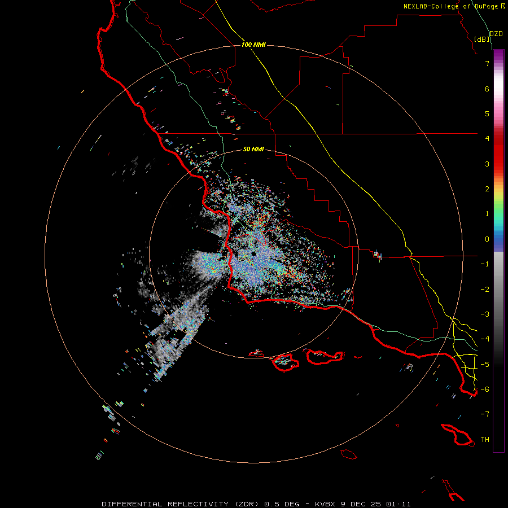Image resolution: width=508 pixels, height=508 pixels.
Task: Click the 5 dB value on the colorbar
Action: tap(487, 113)
